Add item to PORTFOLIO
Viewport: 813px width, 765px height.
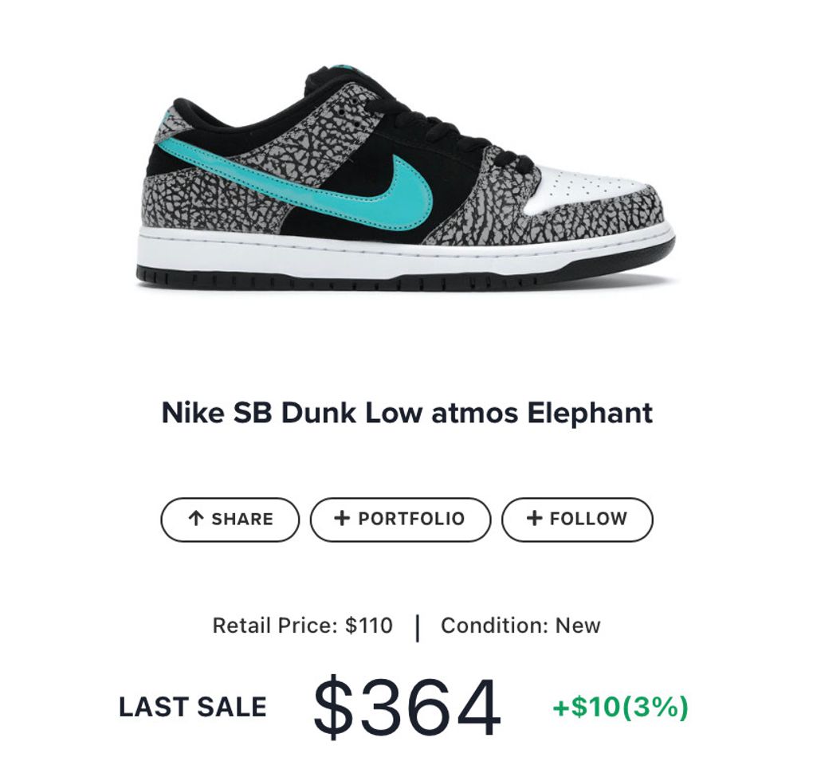pyautogui.click(x=400, y=519)
